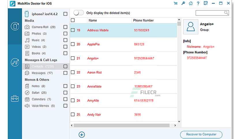Check the Videos category checkbox
Viewport: 241px width, 139px height.
[65, 47]
